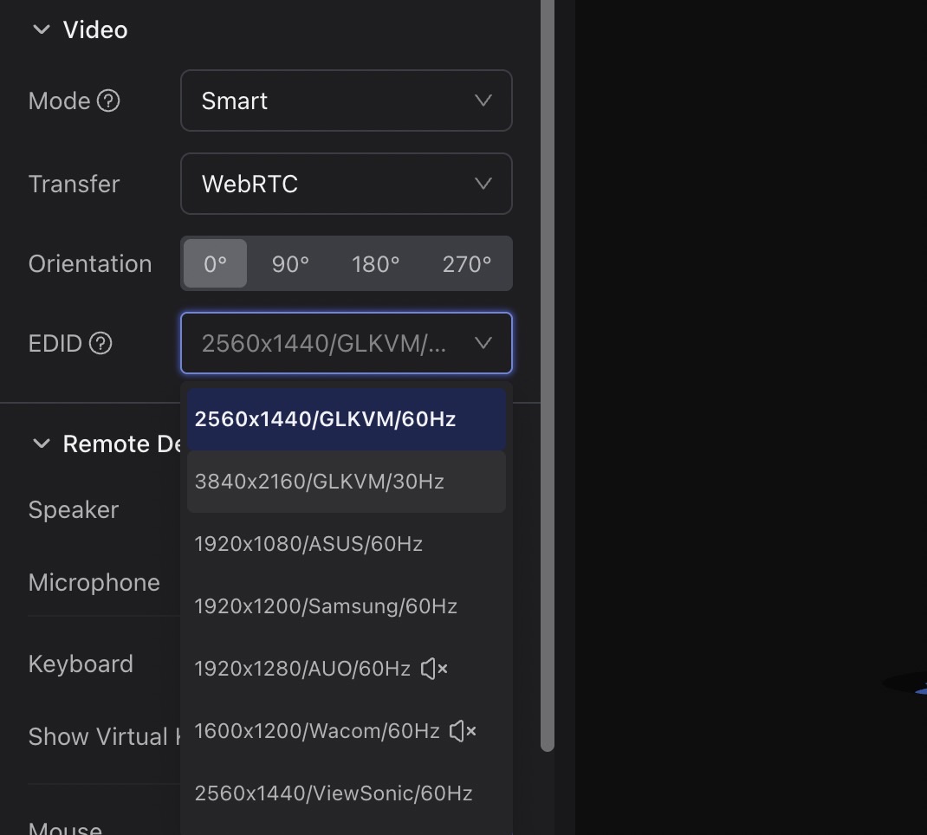
Task: Set orientation to 0°
Action: click(x=216, y=263)
